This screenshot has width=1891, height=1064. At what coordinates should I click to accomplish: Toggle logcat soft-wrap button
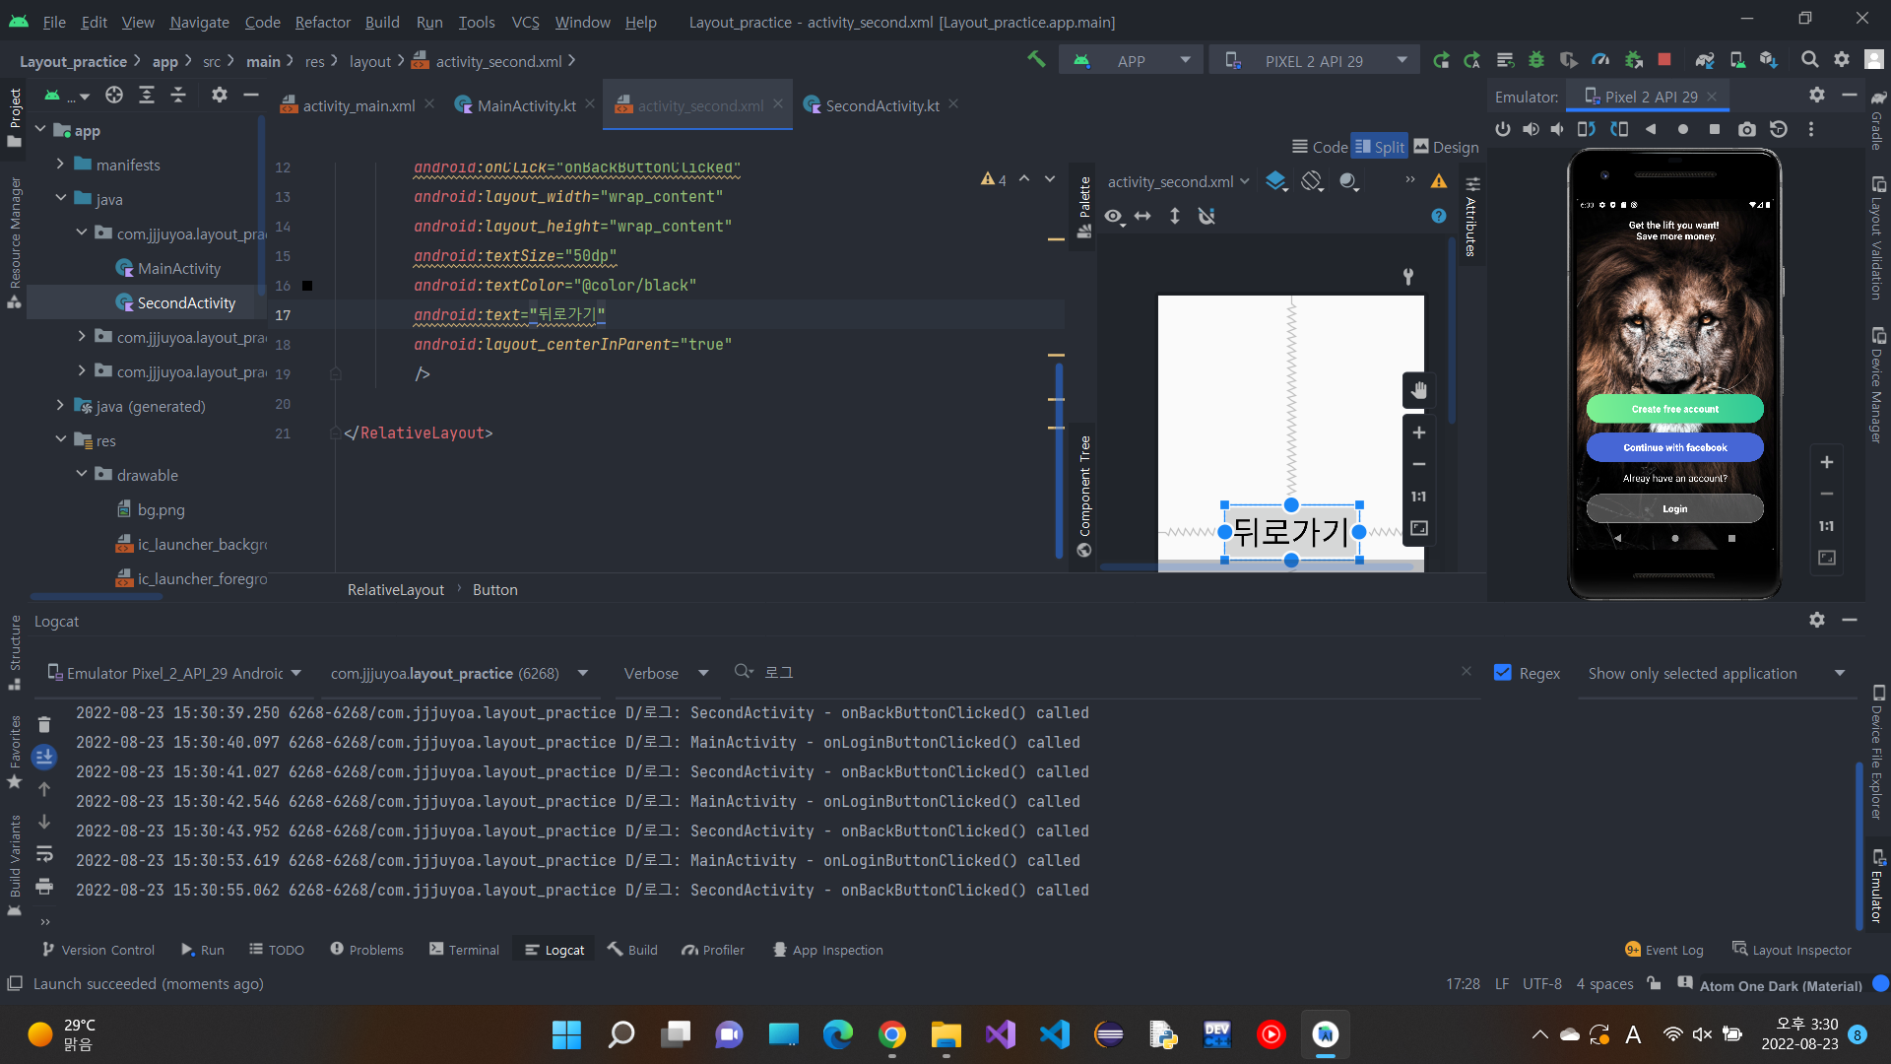44,854
